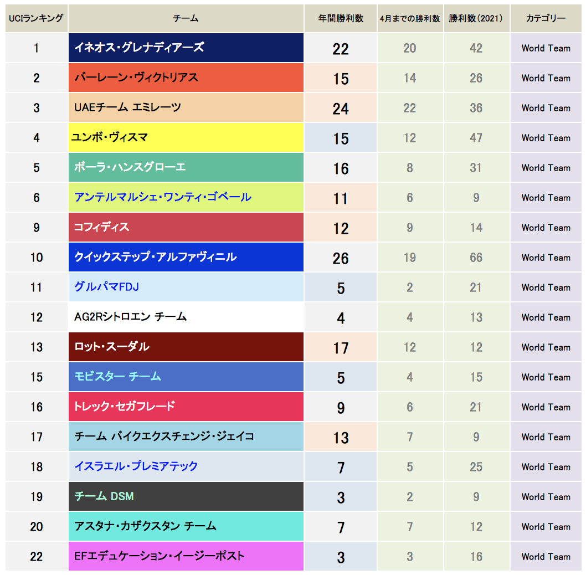Viewport: 586px width, 575px height.
Task: Click UCI ranking 20 cell
Action: pos(37,527)
